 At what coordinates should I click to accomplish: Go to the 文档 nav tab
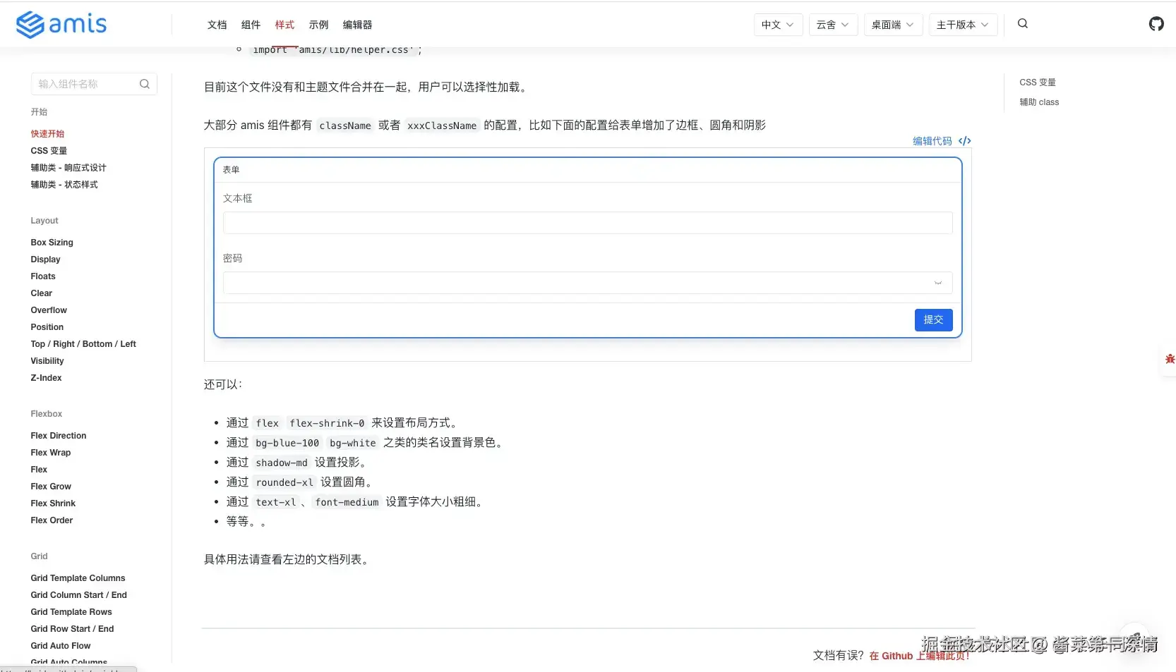pyautogui.click(x=217, y=25)
